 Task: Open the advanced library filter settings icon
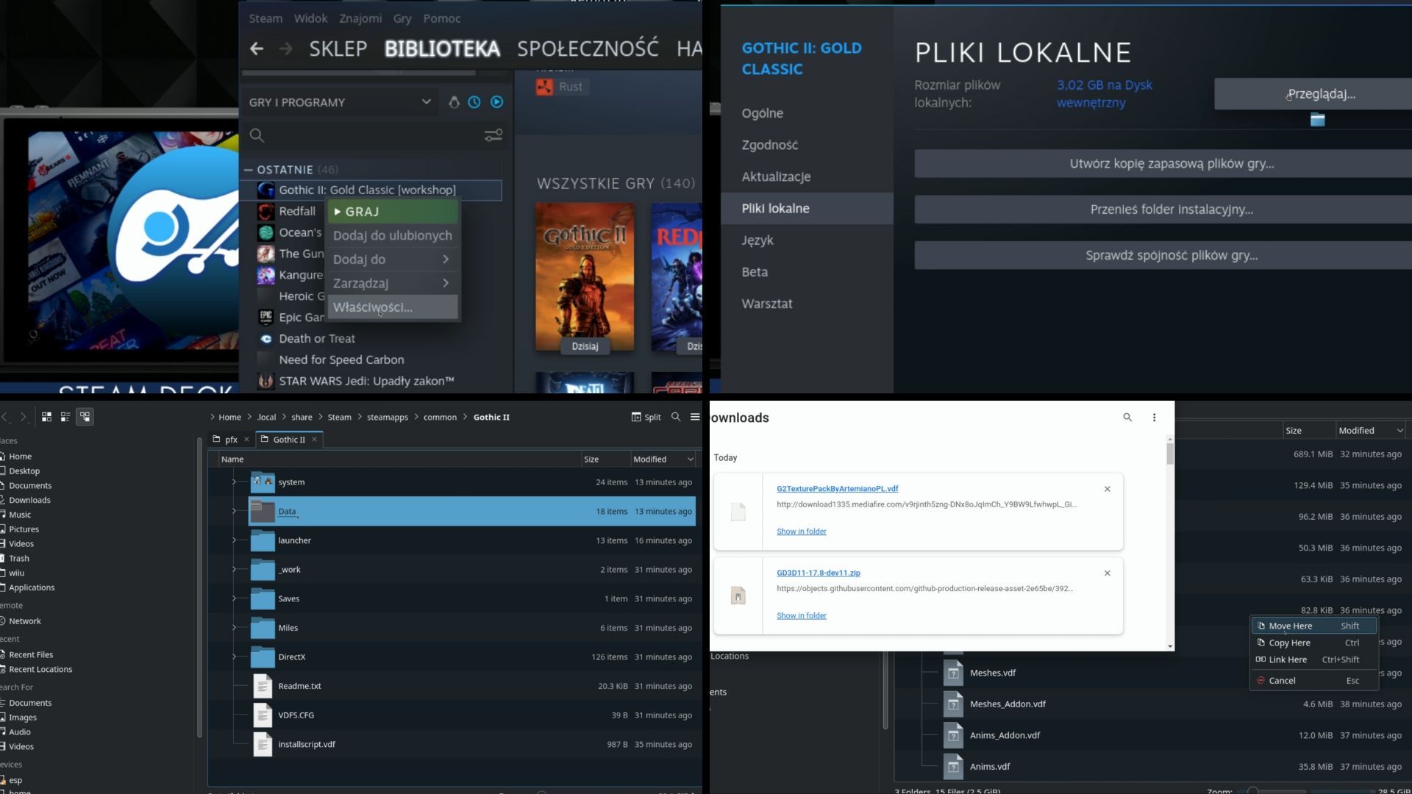coord(493,135)
